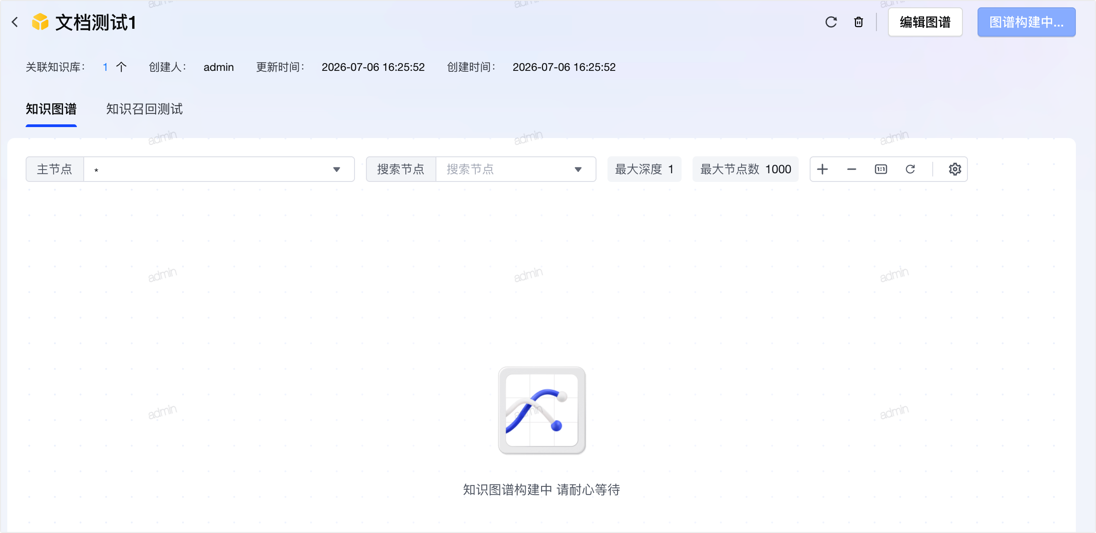The image size is (1096, 533).
Task: Click the 更新时间 timestamp value
Action: (373, 67)
